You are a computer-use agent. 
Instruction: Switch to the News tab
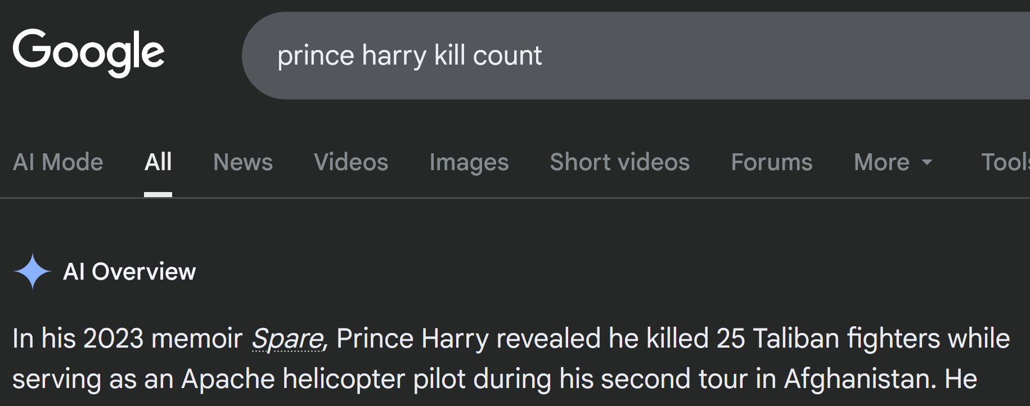243,162
